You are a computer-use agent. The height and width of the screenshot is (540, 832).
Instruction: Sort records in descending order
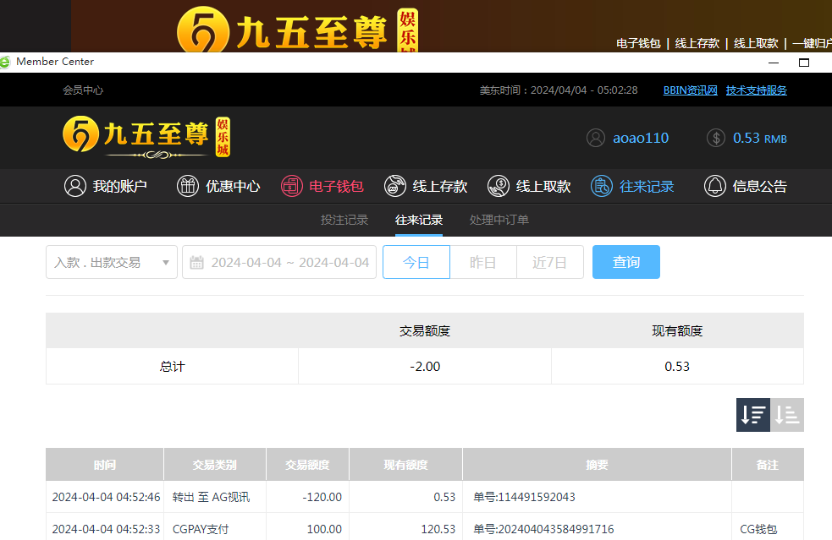[x=752, y=415]
